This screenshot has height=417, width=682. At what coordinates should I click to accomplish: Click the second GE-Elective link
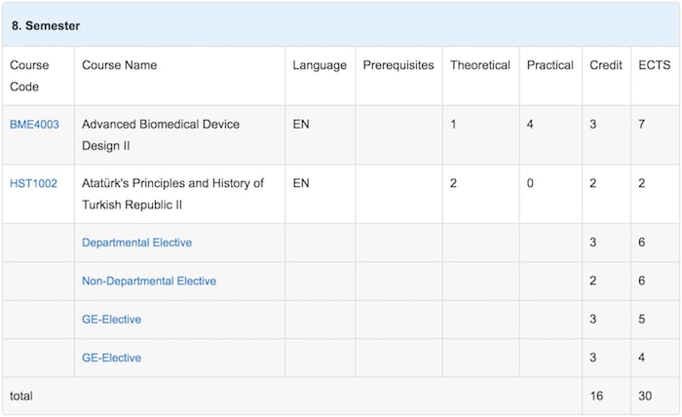[111, 358]
